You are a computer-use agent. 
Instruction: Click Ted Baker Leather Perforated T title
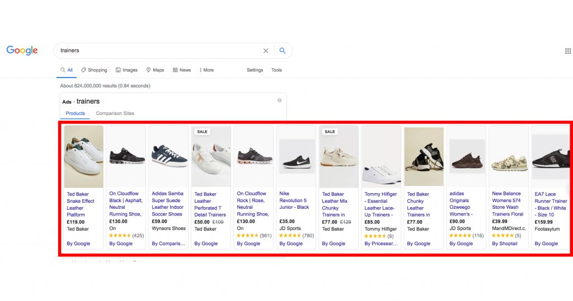tap(210, 204)
